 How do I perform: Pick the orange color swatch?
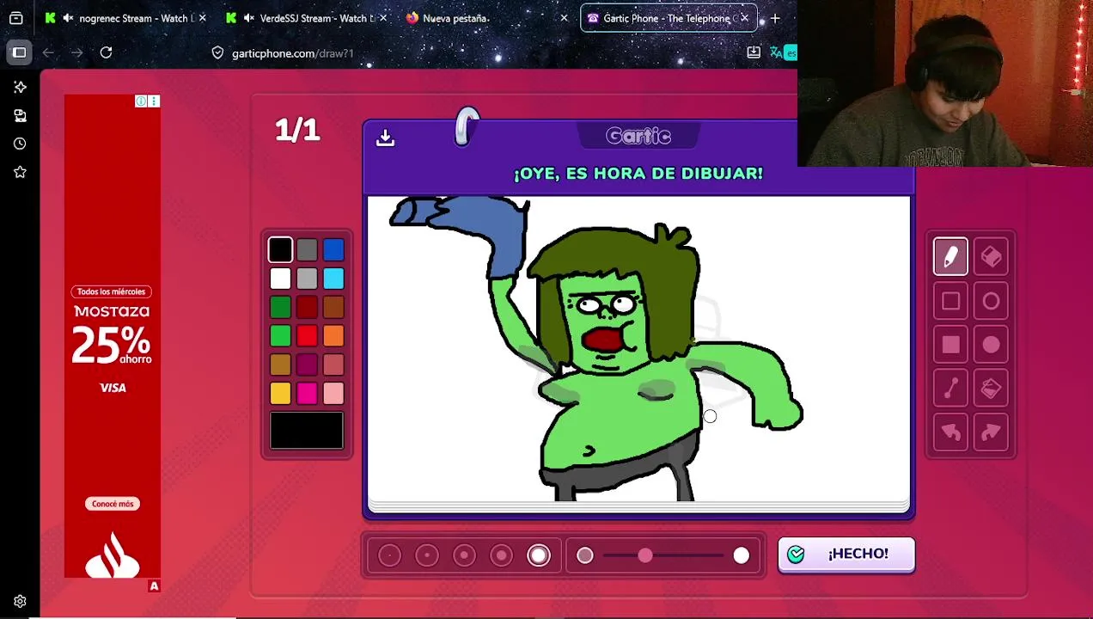[x=333, y=336]
